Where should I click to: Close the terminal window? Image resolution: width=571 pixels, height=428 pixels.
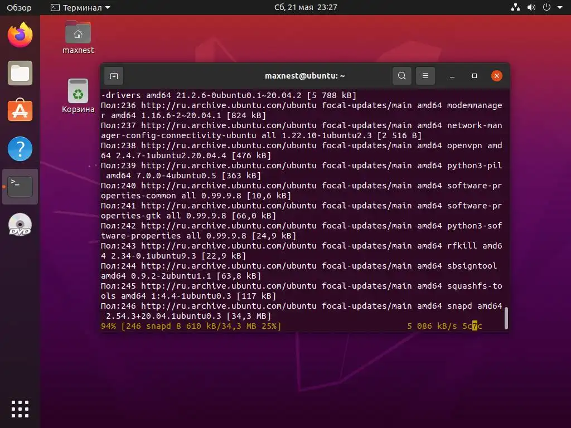pos(496,76)
